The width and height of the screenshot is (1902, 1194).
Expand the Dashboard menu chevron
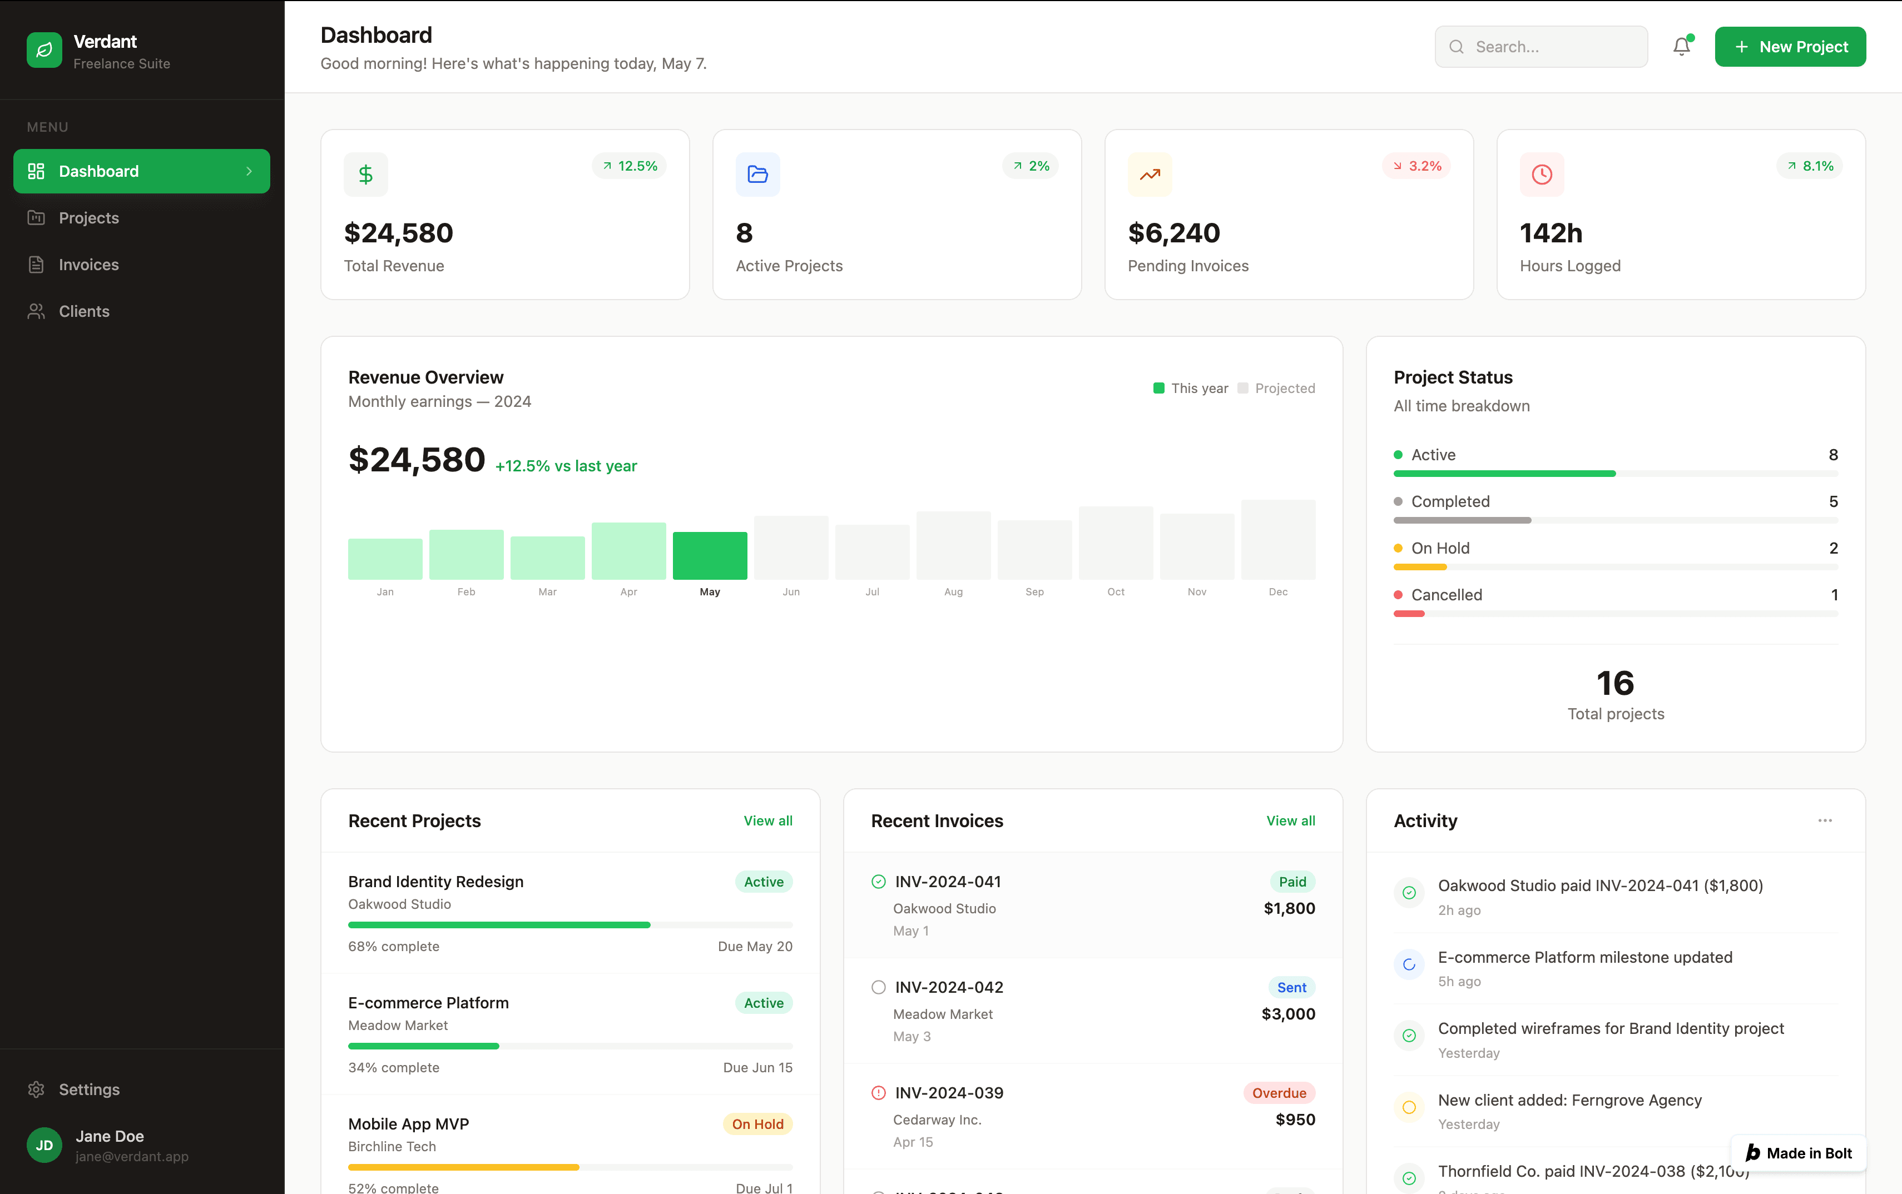pos(249,171)
